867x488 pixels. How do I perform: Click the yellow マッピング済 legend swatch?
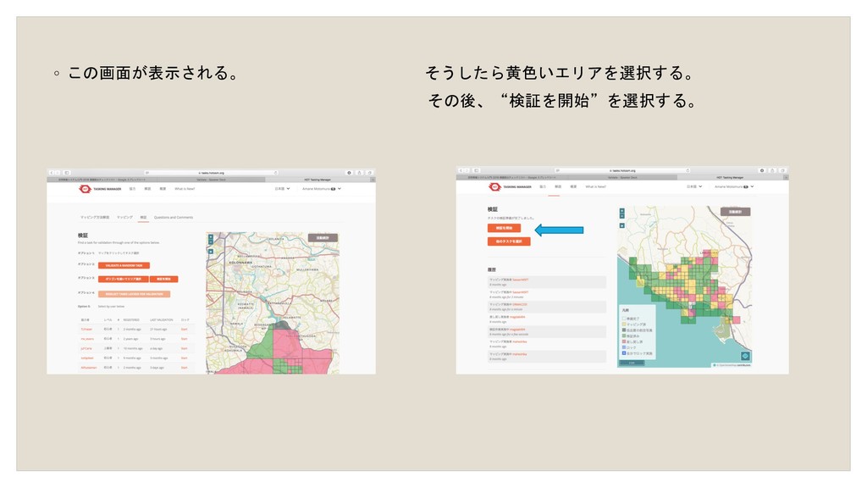(x=624, y=324)
